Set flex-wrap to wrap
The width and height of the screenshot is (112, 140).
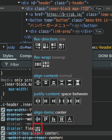(46, 64)
